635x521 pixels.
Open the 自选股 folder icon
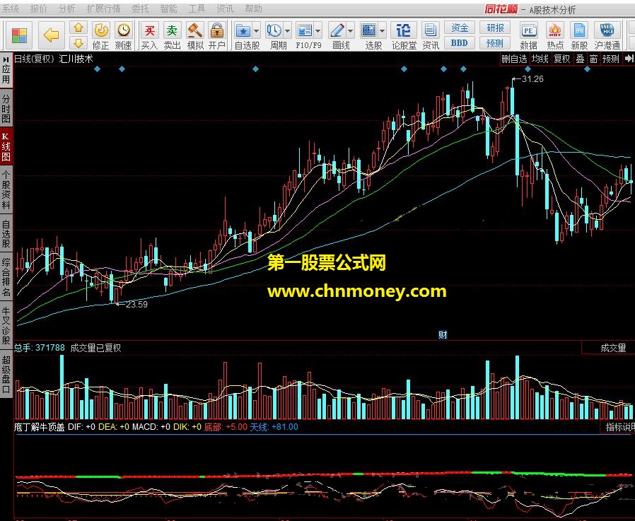point(243,31)
